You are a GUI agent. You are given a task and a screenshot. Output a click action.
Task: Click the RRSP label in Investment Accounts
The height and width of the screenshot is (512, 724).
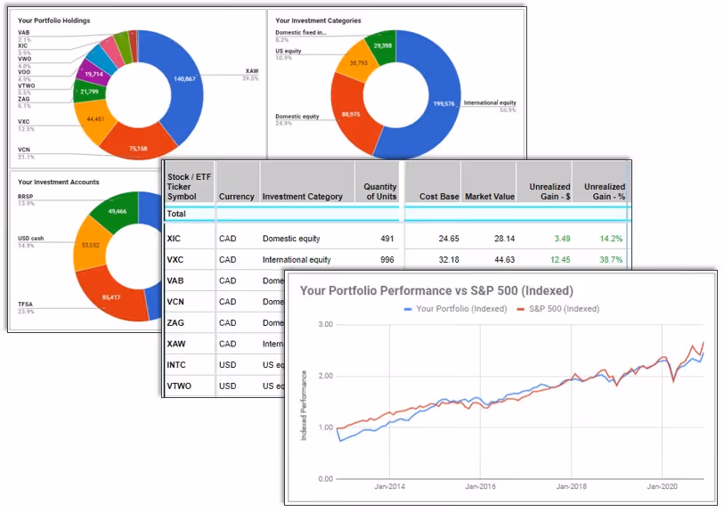click(x=26, y=197)
